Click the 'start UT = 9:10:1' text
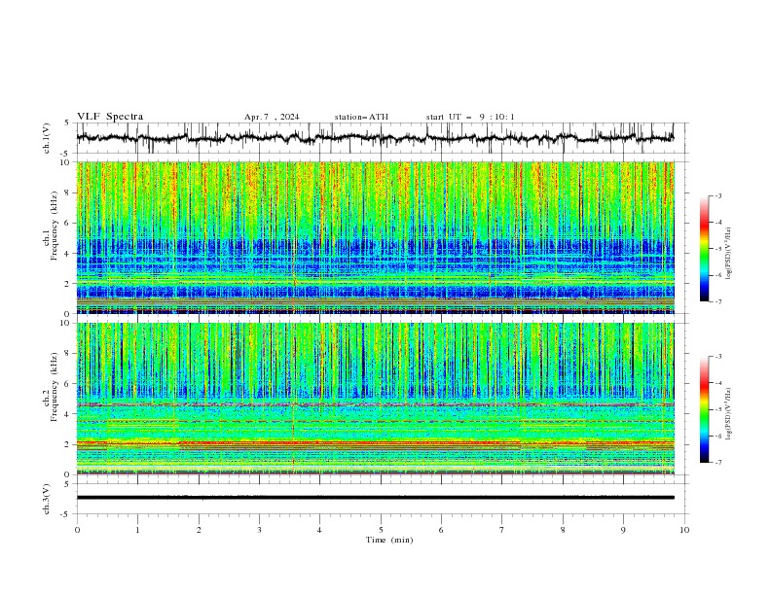Image resolution: width=771 pixels, height=595 pixels. point(470,117)
